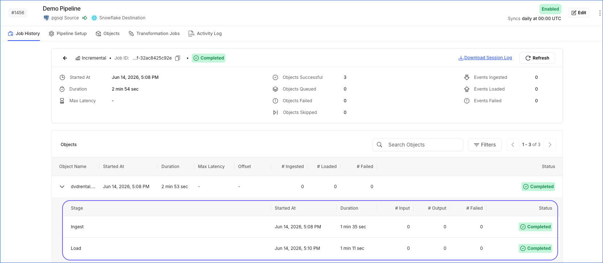603x263 pixels.
Task: Click the Demo Pipeline title
Action: (x=62, y=8)
